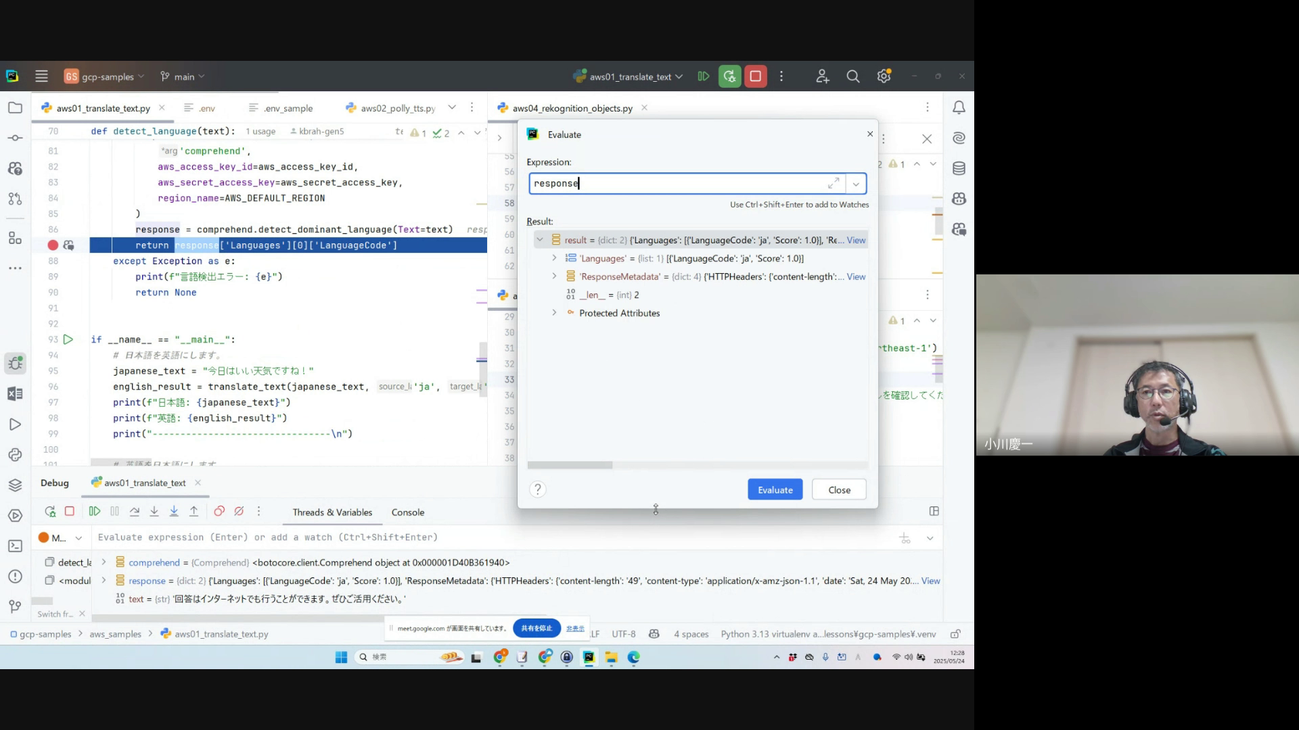
Task: Toggle the Mute Breakpoints icon
Action: [x=239, y=512]
